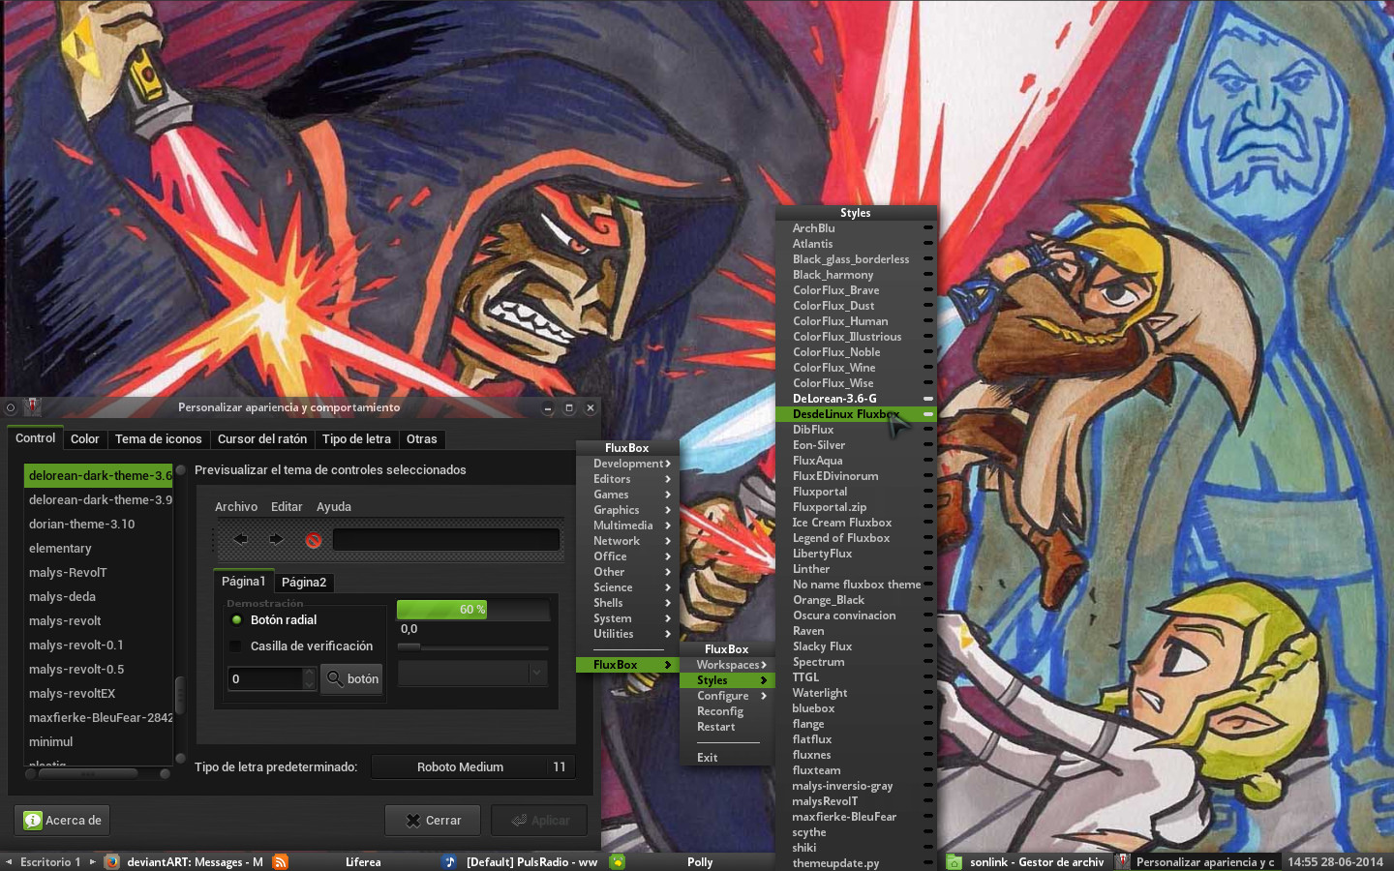Go to next workspace with the taskbar right arrow
1394x871 pixels.
(x=93, y=861)
